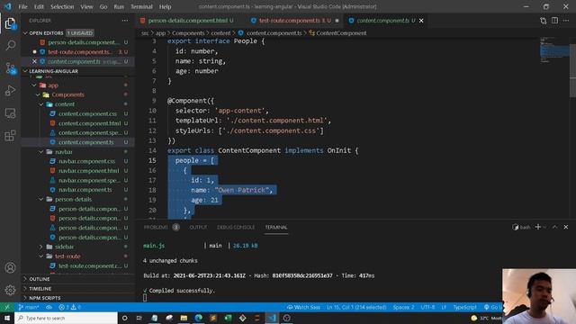The width and height of the screenshot is (576, 324).
Task: Expand the sidebar folder
Action: [41, 247]
